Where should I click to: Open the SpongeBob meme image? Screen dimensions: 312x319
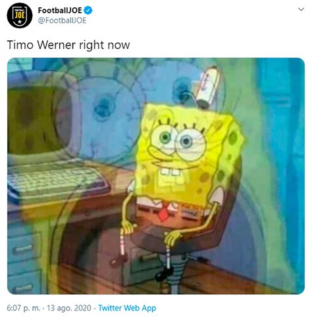pyautogui.click(x=156, y=176)
